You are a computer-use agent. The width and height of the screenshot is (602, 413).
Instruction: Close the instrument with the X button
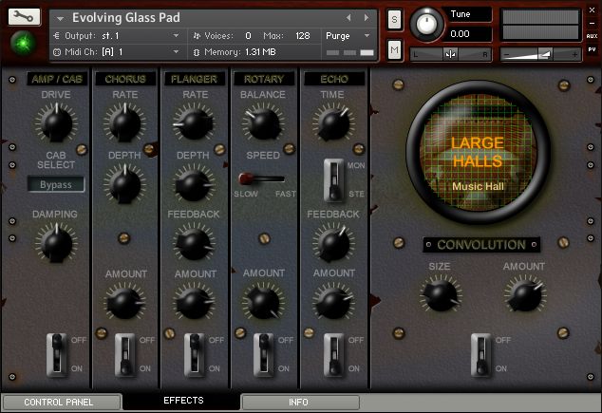point(592,10)
